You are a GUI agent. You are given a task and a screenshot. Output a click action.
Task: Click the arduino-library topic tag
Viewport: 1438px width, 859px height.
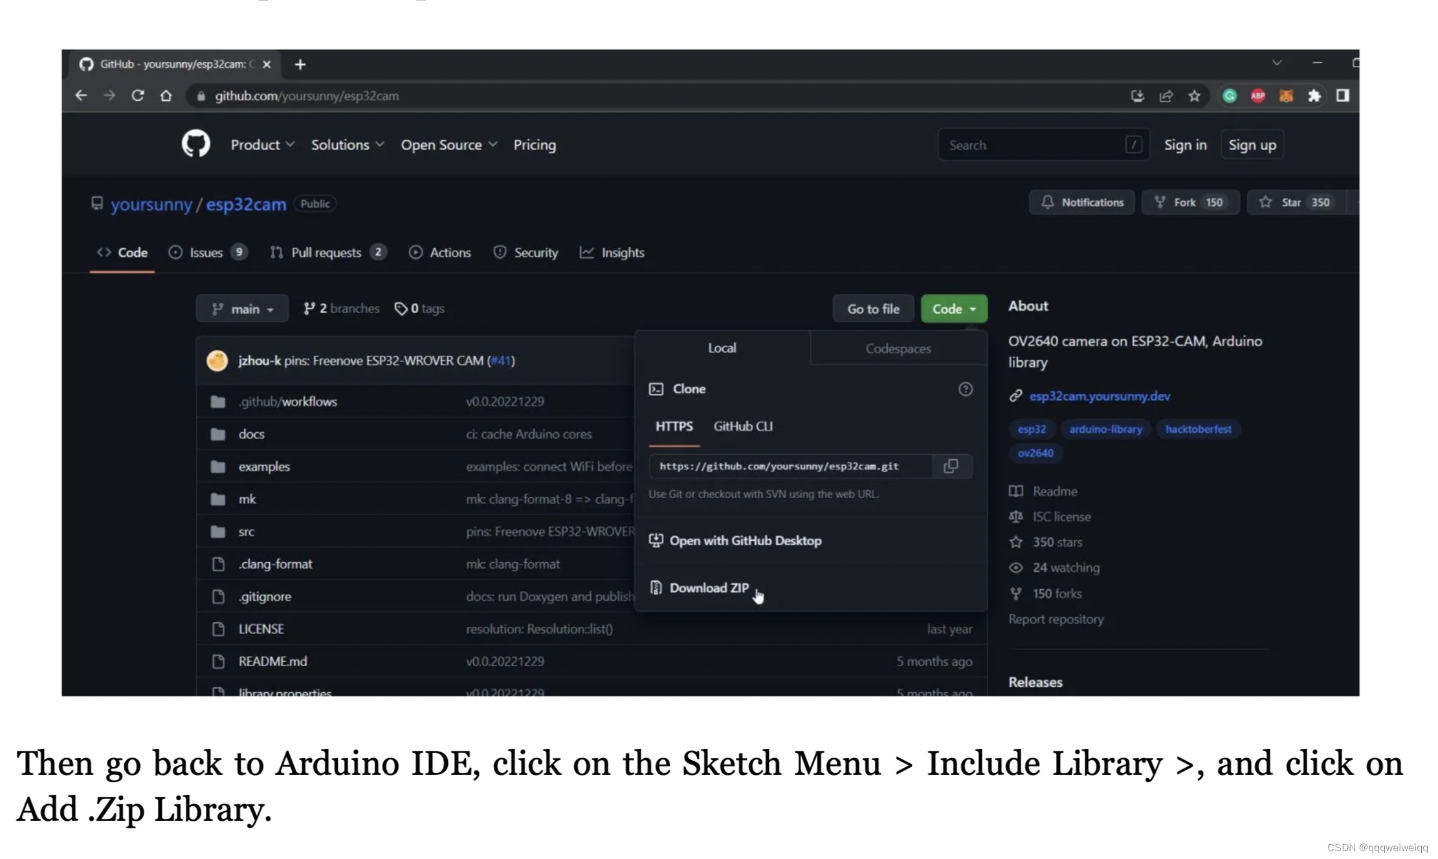tap(1105, 429)
